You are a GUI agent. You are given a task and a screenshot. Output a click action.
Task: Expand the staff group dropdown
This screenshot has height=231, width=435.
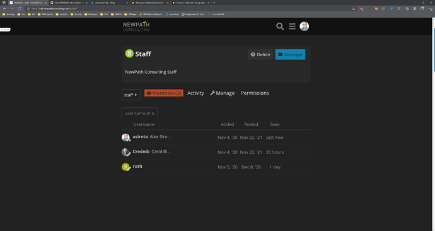click(131, 95)
